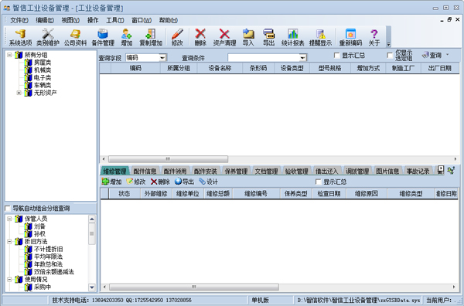
Task: Click the 删除 delete toolbar icon
Action: [200, 37]
